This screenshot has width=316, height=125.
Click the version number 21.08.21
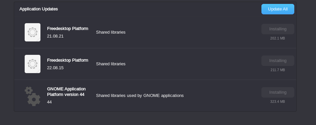55,36
